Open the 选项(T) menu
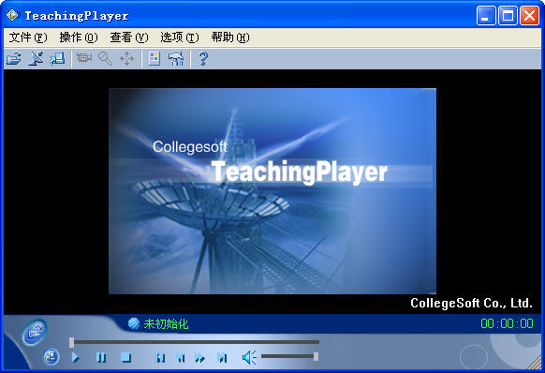 180,37
